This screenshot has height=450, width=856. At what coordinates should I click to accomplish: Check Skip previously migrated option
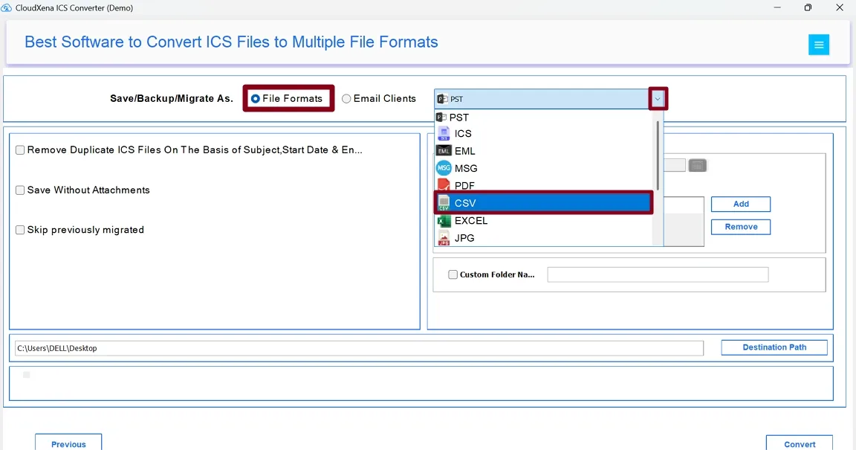pos(20,231)
